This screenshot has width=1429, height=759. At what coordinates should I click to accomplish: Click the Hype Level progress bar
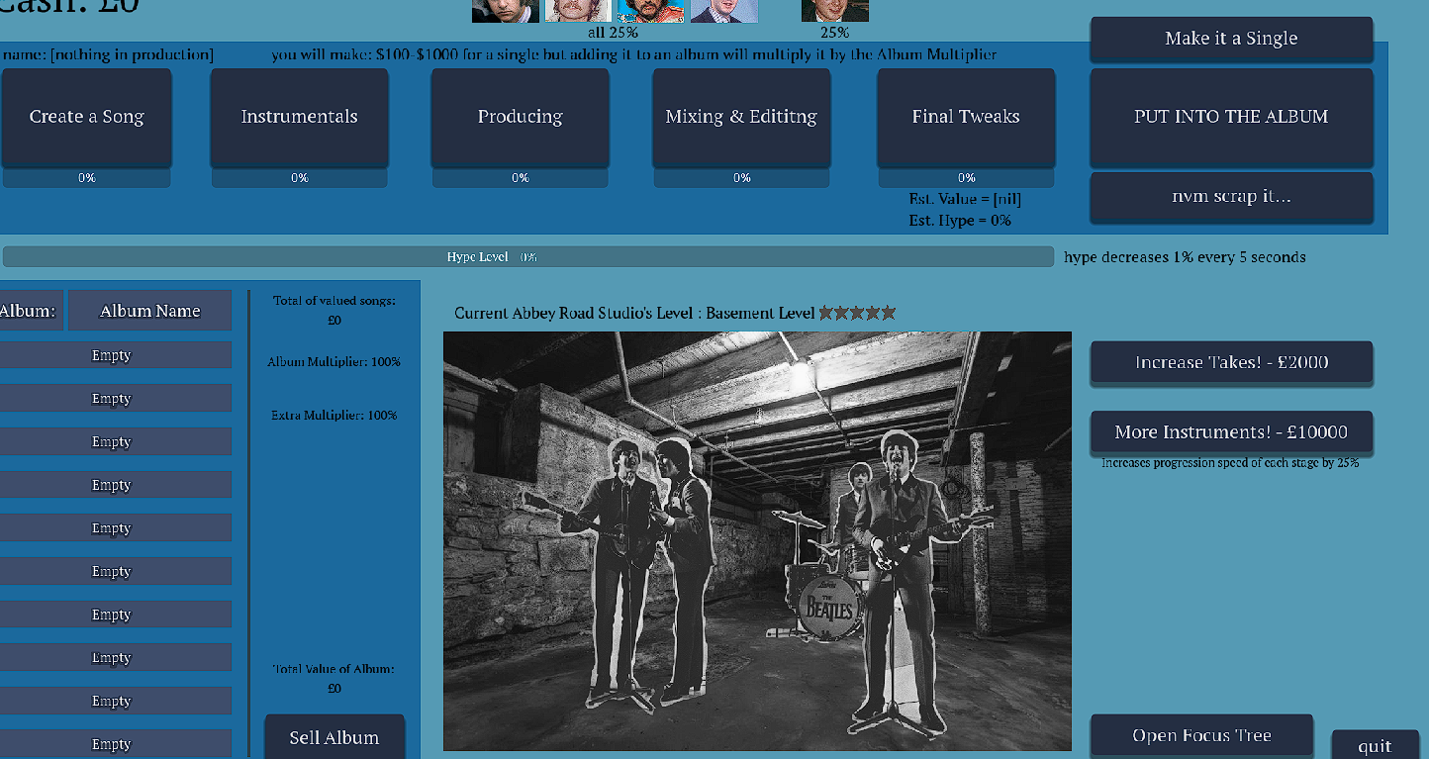[x=527, y=257]
